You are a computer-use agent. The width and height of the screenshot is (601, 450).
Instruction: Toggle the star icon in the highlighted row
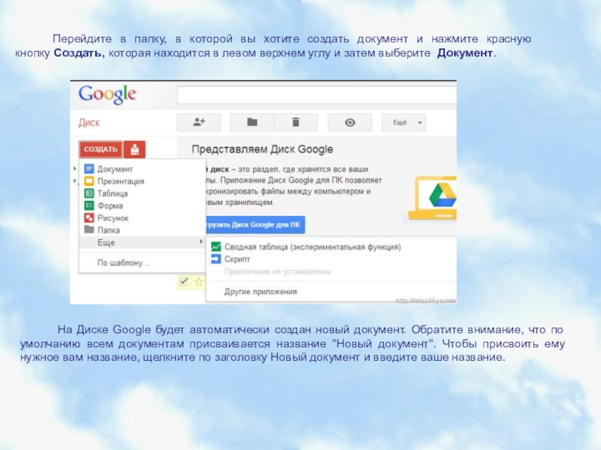coord(198,282)
